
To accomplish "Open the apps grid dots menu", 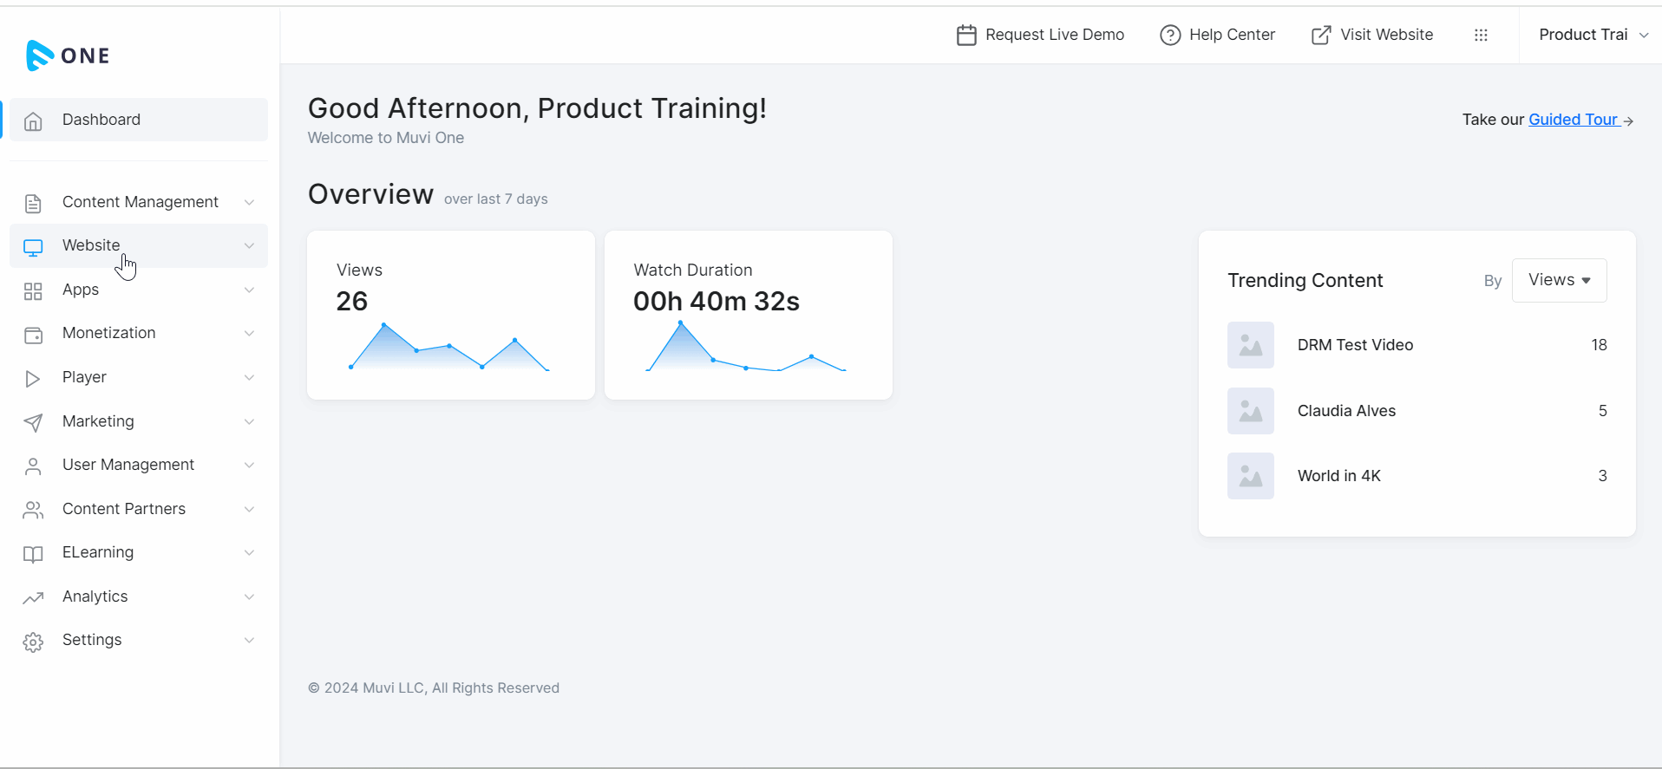I will tap(1481, 35).
